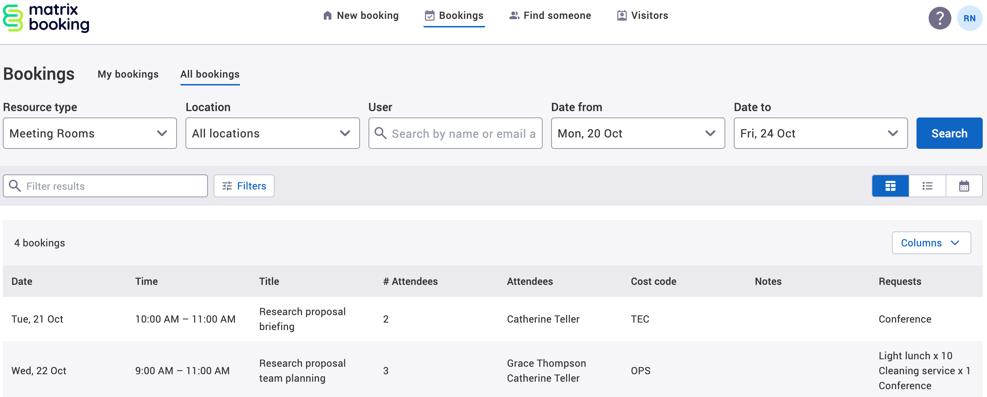Open the Columns dropdown

931,242
